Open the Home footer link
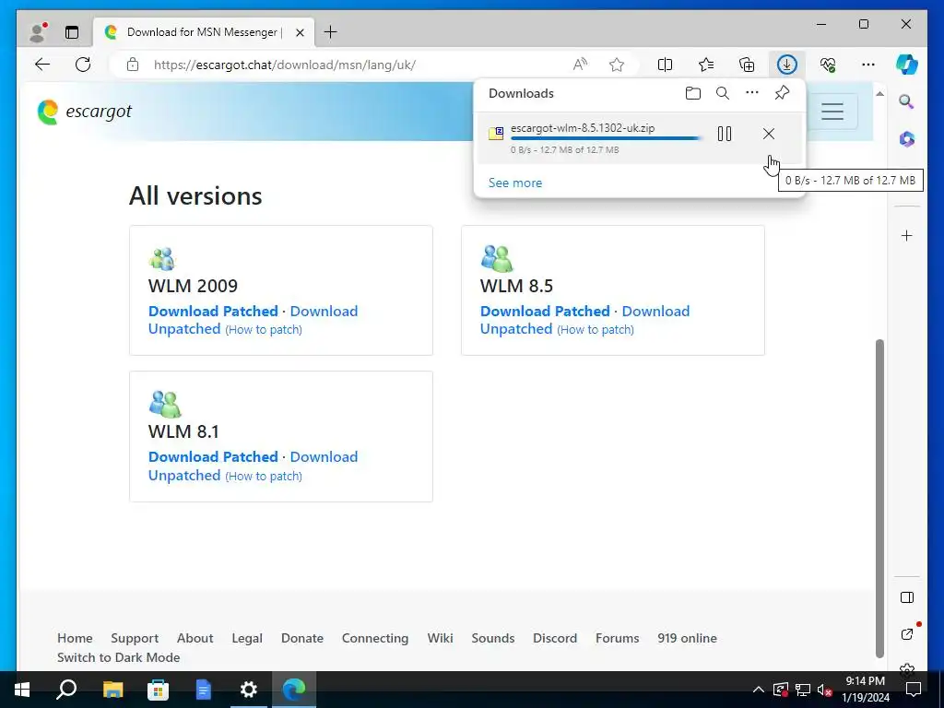This screenshot has width=944, height=708. [x=75, y=638]
